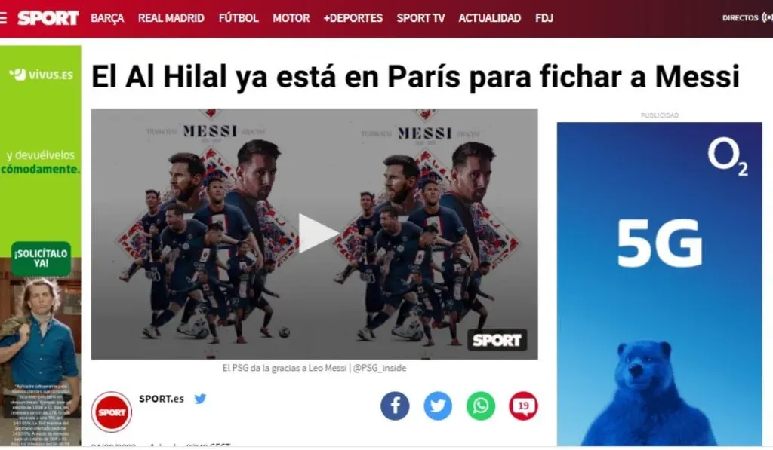Viewport: 773px width, 450px height.
Task: Click the SPORT logo in header
Action: [x=48, y=18]
